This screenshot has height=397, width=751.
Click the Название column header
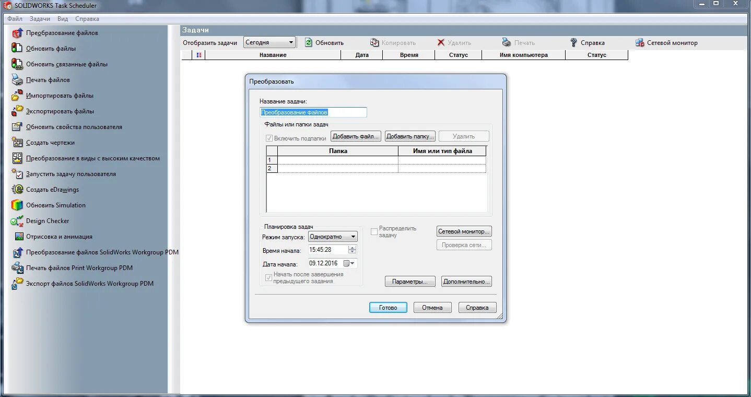coord(273,55)
